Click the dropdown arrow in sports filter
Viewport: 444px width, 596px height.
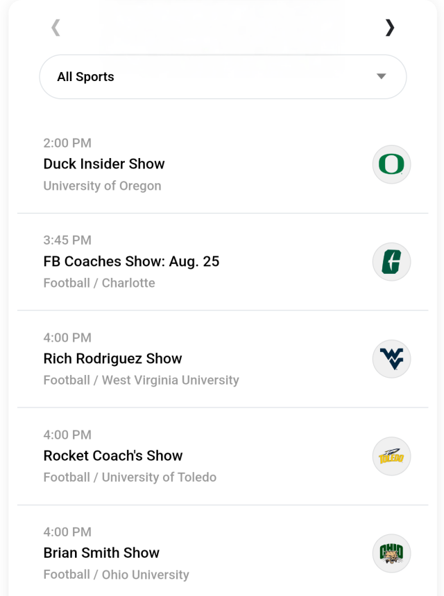click(381, 77)
